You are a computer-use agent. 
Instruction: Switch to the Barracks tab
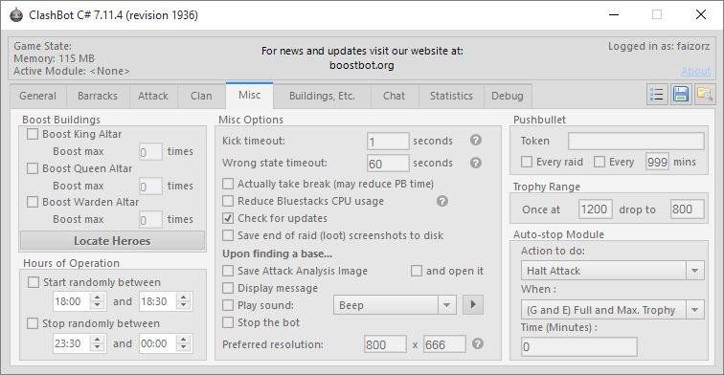click(x=98, y=96)
